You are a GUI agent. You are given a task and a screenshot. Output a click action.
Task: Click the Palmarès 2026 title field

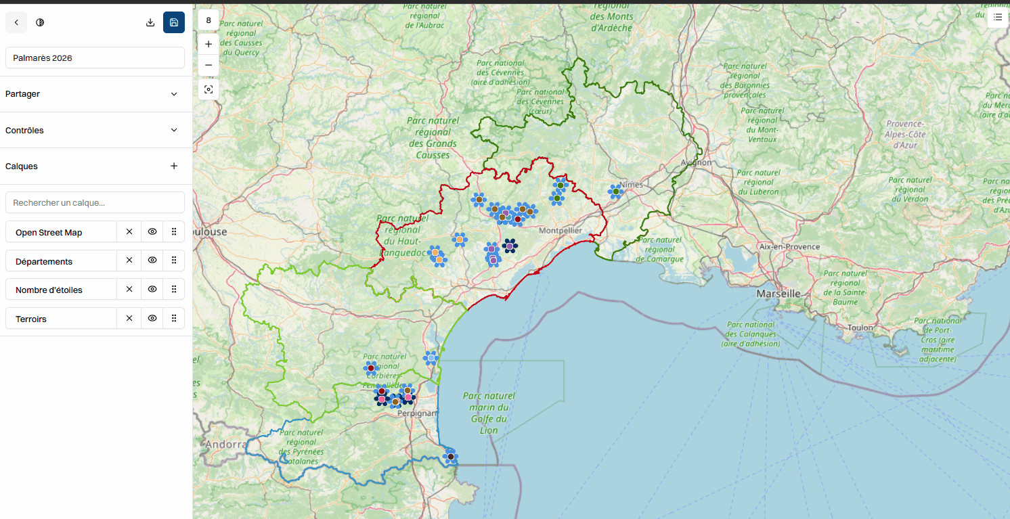[x=95, y=58]
